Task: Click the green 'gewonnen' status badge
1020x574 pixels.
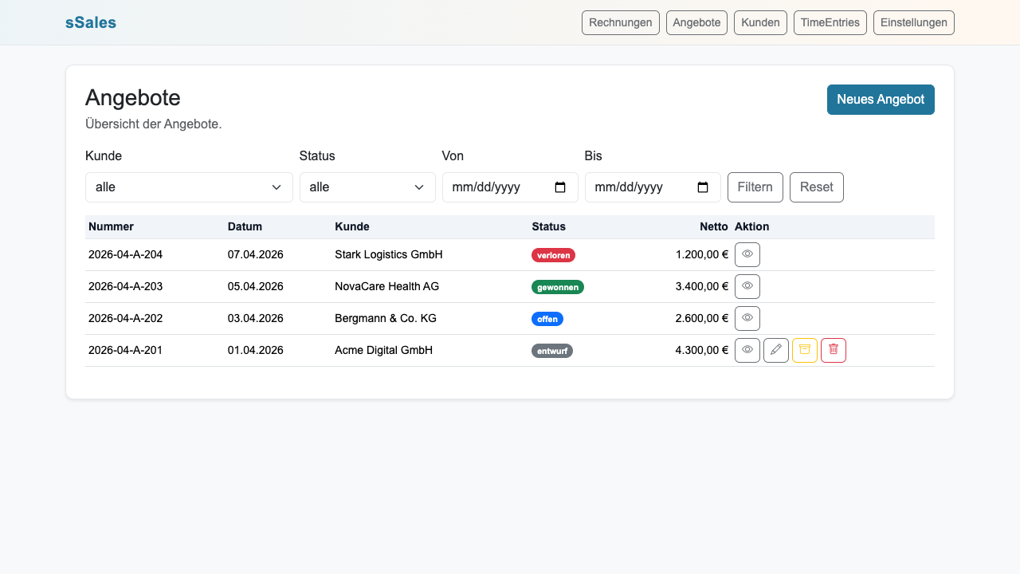Action: [557, 287]
